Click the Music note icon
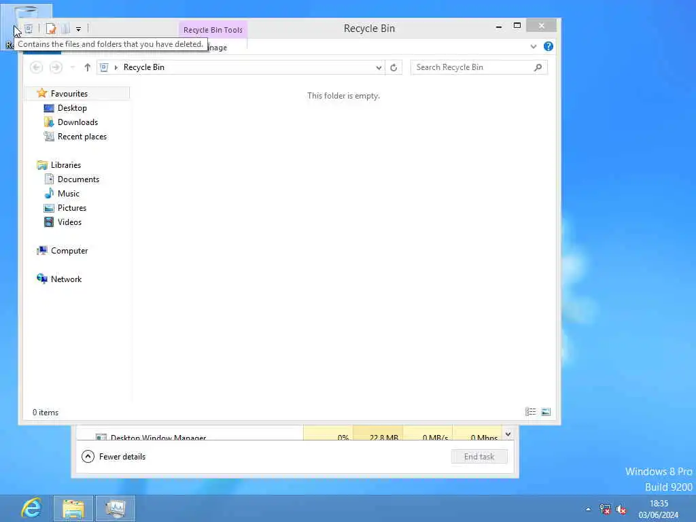Image resolution: width=696 pixels, height=522 pixels. [49, 194]
